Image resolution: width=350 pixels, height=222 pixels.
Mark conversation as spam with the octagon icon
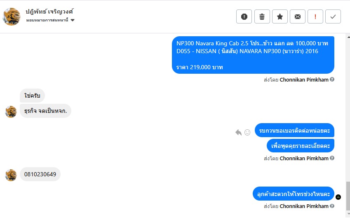point(244,16)
